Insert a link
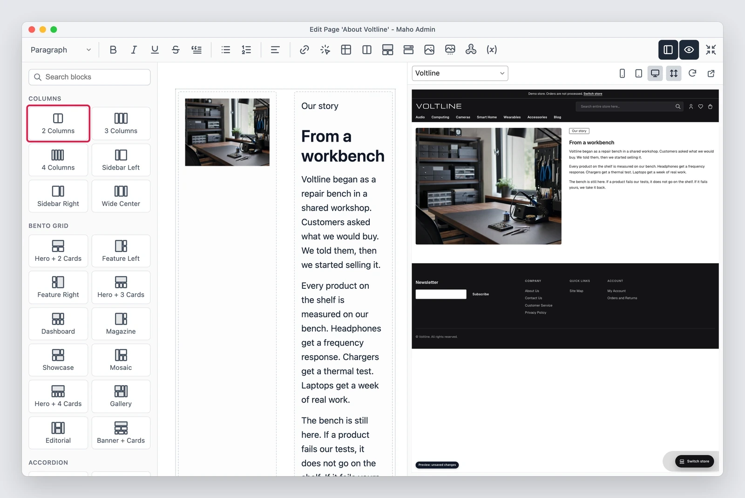 tap(305, 50)
